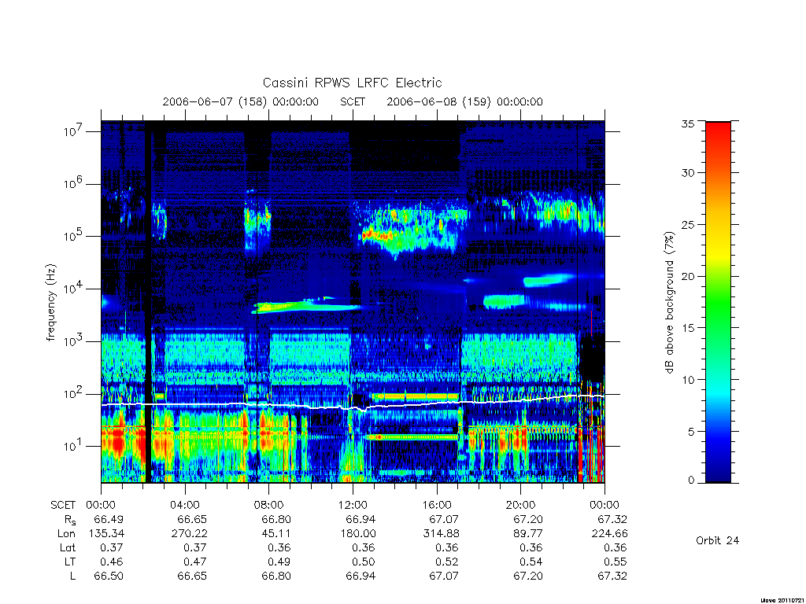Click the time label "20:00"
Image resolution: width=806 pixels, height=604 pixels.
[x=521, y=505]
